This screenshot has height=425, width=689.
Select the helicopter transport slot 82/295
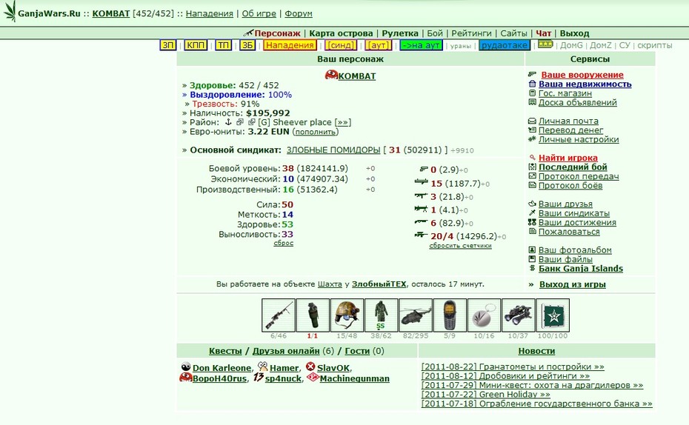point(415,315)
